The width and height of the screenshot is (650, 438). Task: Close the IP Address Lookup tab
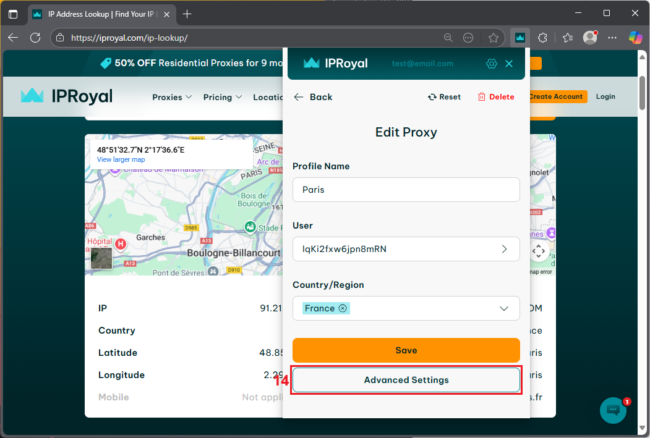(166, 14)
